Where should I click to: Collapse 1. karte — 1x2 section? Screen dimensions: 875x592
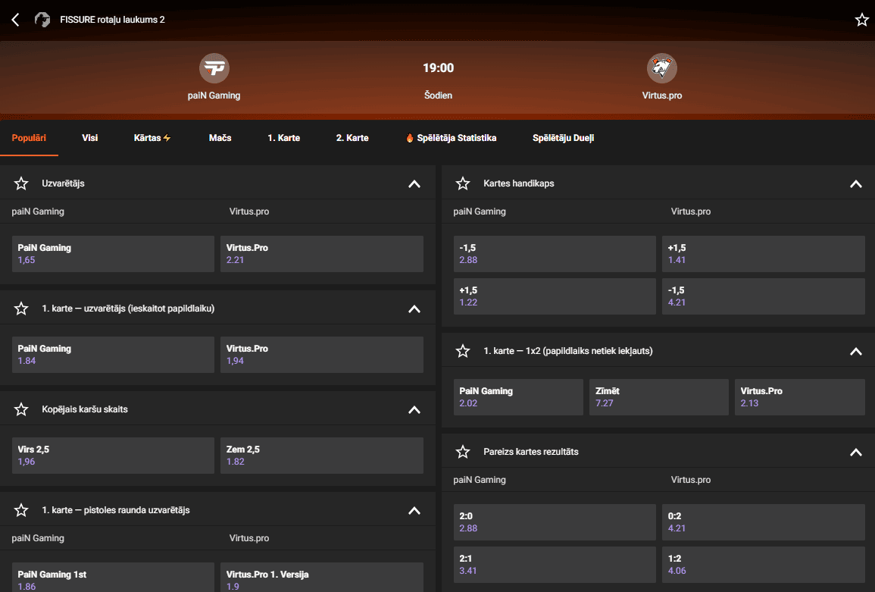click(x=855, y=351)
